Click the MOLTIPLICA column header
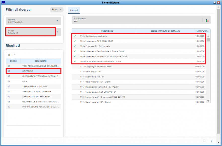 click(202, 31)
